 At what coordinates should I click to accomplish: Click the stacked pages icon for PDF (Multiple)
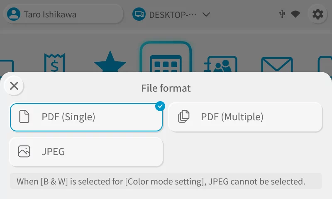click(x=183, y=117)
